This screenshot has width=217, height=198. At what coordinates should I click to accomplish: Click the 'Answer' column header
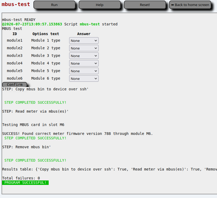(84, 34)
